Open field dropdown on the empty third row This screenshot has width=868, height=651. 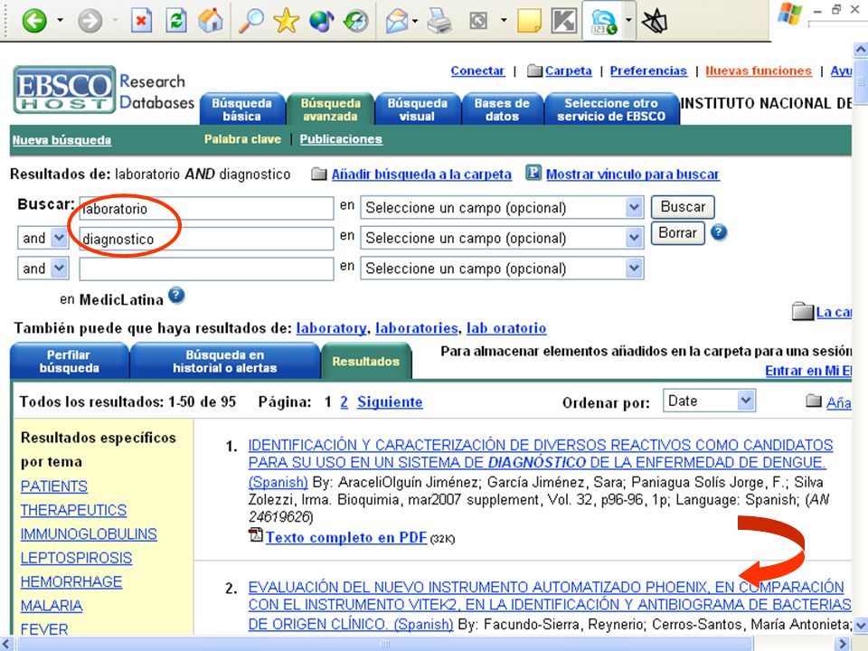tap(635, 269)
